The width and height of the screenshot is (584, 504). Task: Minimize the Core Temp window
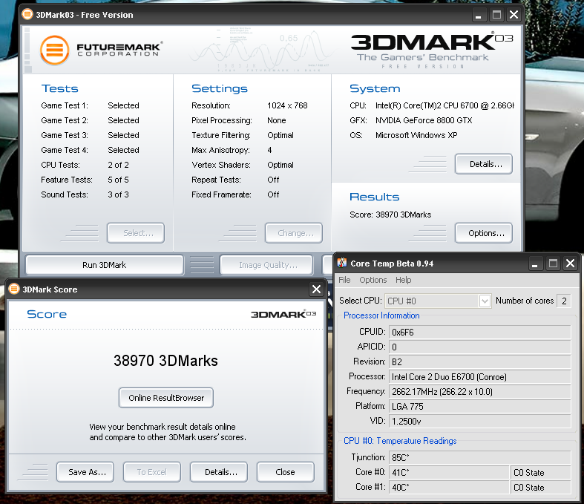(535, 264)
